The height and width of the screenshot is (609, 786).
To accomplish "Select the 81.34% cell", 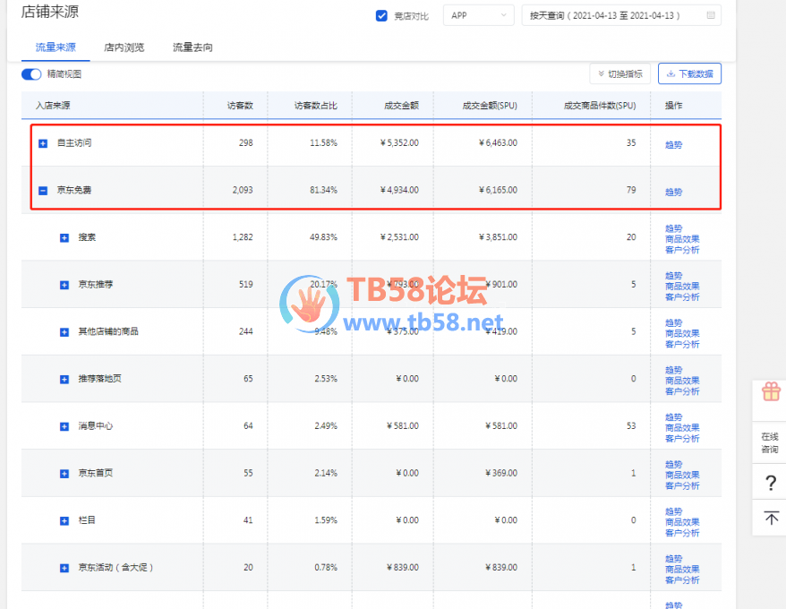I will tap(323, 190).
